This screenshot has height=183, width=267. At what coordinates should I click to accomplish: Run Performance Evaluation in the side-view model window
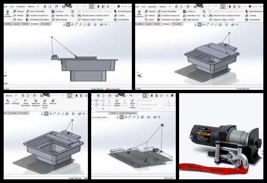pyautogui.click(x=37, y=20)
